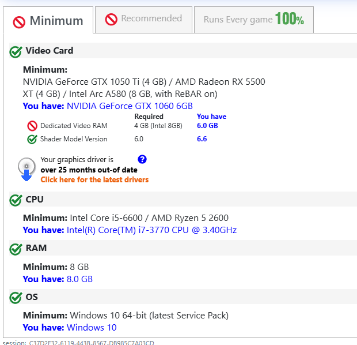Click the Shader Model Version label
The width and height of the screenshot is (357, 345).
74,139
